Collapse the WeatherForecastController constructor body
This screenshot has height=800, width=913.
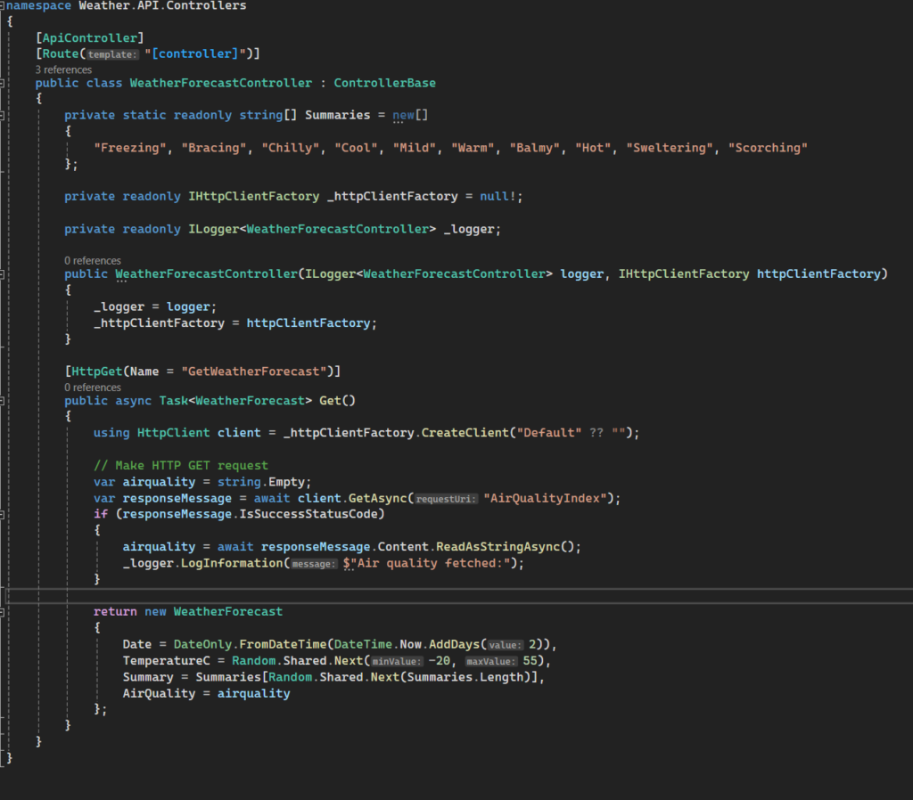(x=4, y=274)
